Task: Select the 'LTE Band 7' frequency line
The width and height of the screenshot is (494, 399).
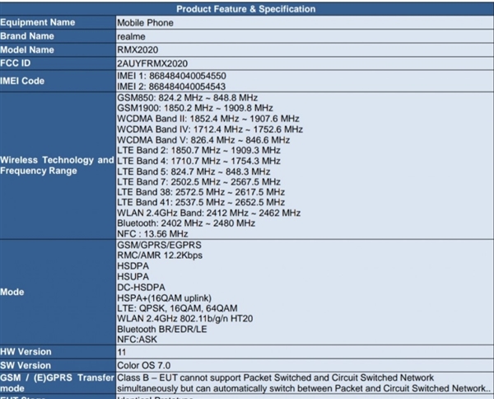Action: click(198, 181)
